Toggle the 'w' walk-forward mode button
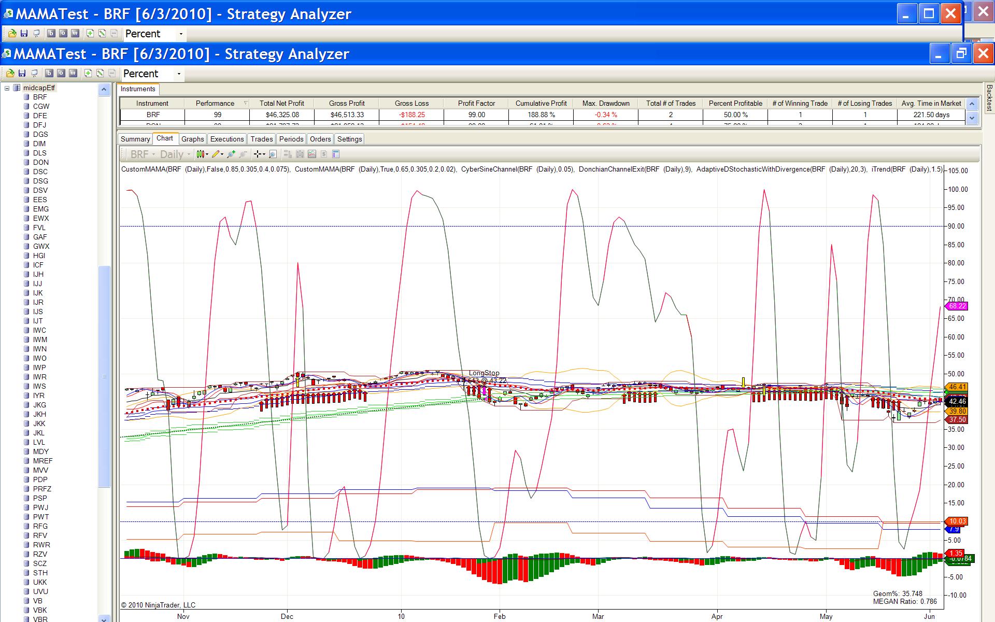The width and height of the screenshot is (995, 622). (x=73, y=74)
